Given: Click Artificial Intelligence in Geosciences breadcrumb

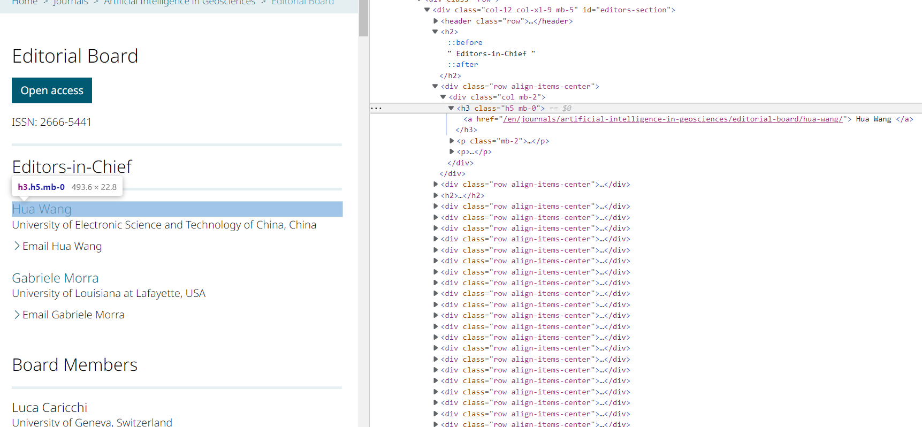Looking at the screenshot, I should 179,3.
